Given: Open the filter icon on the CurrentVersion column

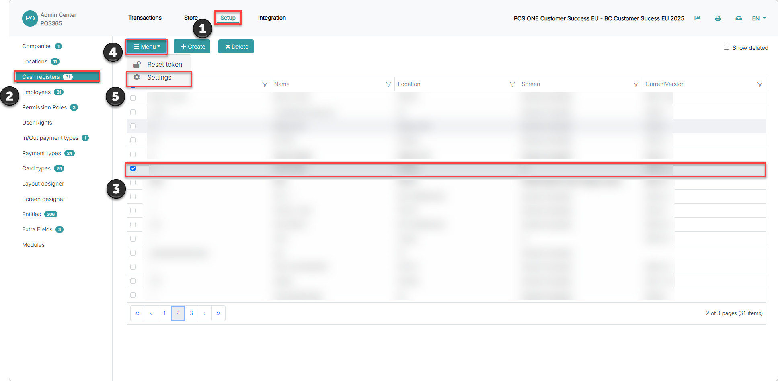Looking at the screenshot, I should pyautogui.click(x=760, y=84).
